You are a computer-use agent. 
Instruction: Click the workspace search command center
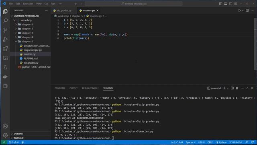pyautogui.click(x=134, y=4)
